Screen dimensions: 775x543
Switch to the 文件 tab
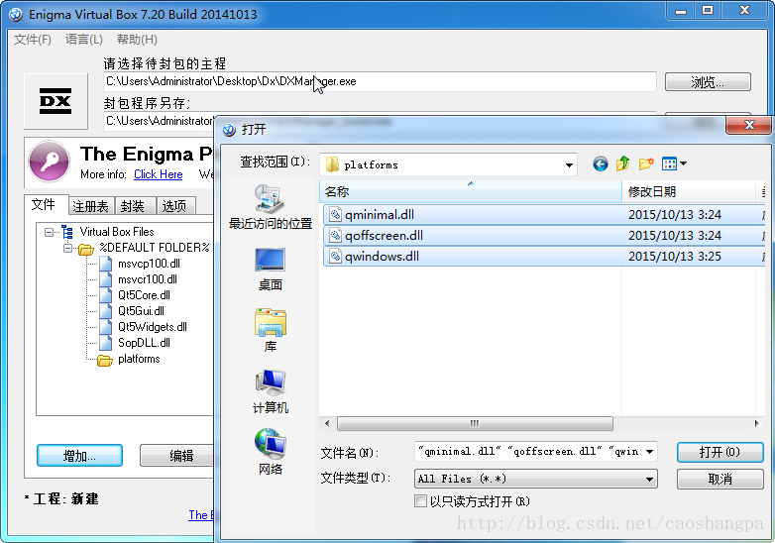[44, 204]
